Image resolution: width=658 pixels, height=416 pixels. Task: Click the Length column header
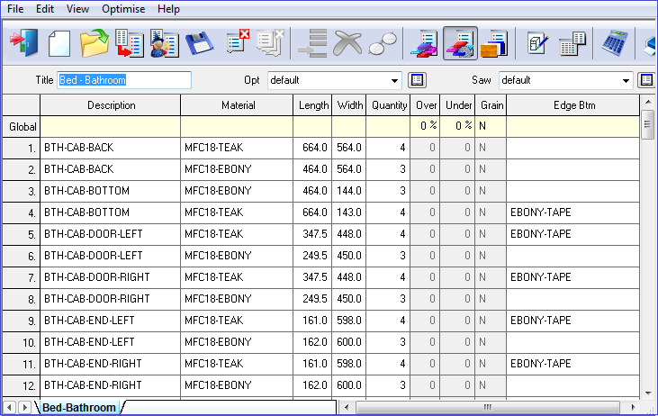pos(312,105)
